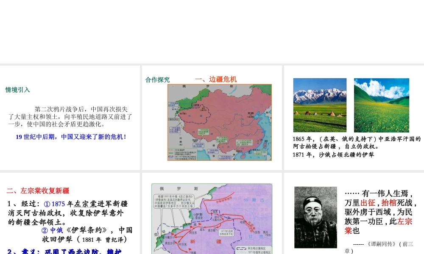Click the China territory map image
This screenshot has height=254, width=424.
click(220, 122)
